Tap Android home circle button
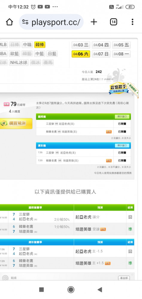Image resolution: width=142 pixels, height=299 pixels. coord(71,290)
